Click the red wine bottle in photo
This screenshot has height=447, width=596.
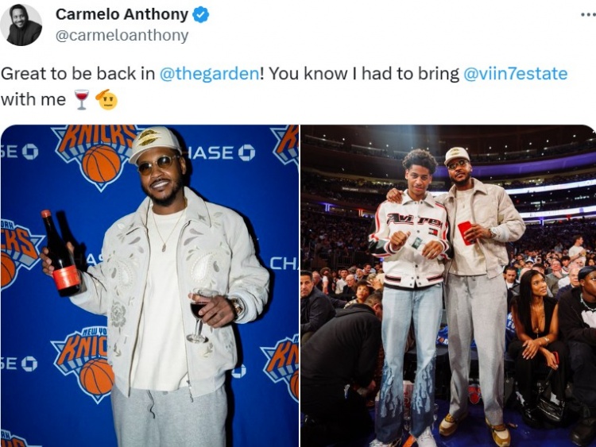pos(60,252)
